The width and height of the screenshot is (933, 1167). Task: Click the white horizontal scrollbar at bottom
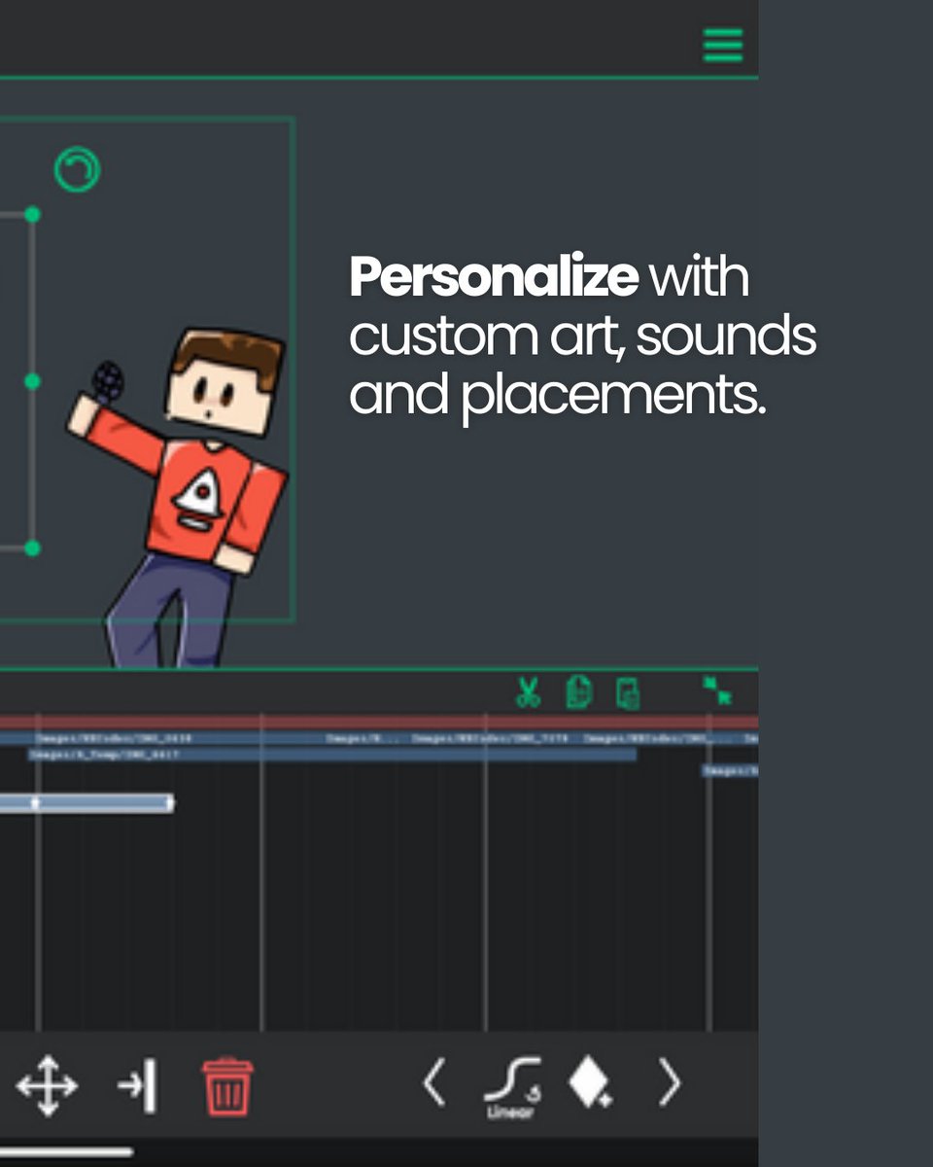(x=66, y=1152)
